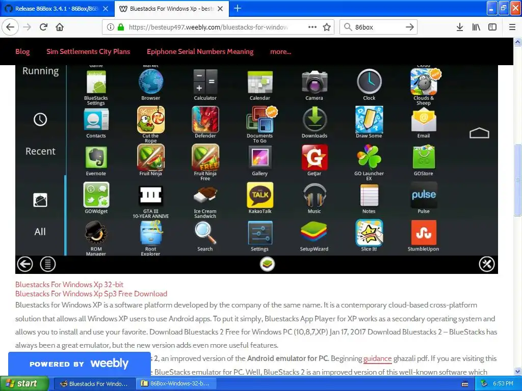The width and height of the screenshot is (522, 391).
Task: Follow the guidance hyperlink
Action: [x=378, y=358]
